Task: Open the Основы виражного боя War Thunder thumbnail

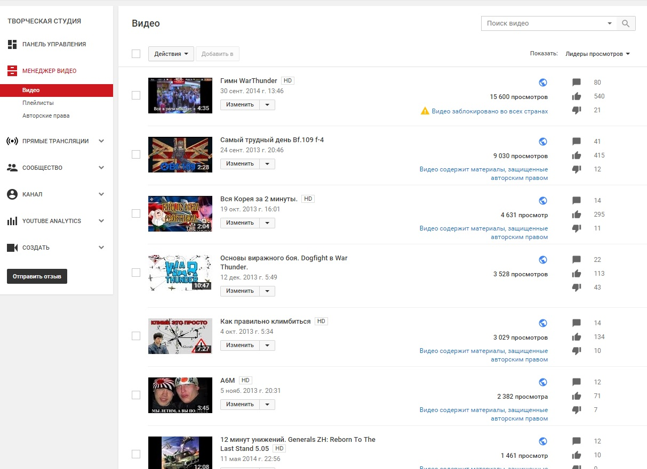Action: [x=180, y=273]
